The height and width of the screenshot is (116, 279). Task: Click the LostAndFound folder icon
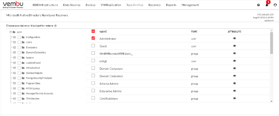(23, 63)
